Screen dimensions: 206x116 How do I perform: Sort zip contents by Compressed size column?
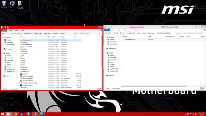(x=170, y=36)
